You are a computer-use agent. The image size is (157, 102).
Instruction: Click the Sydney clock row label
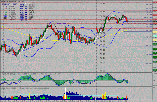pyautogui.click(x=32, y=7)
